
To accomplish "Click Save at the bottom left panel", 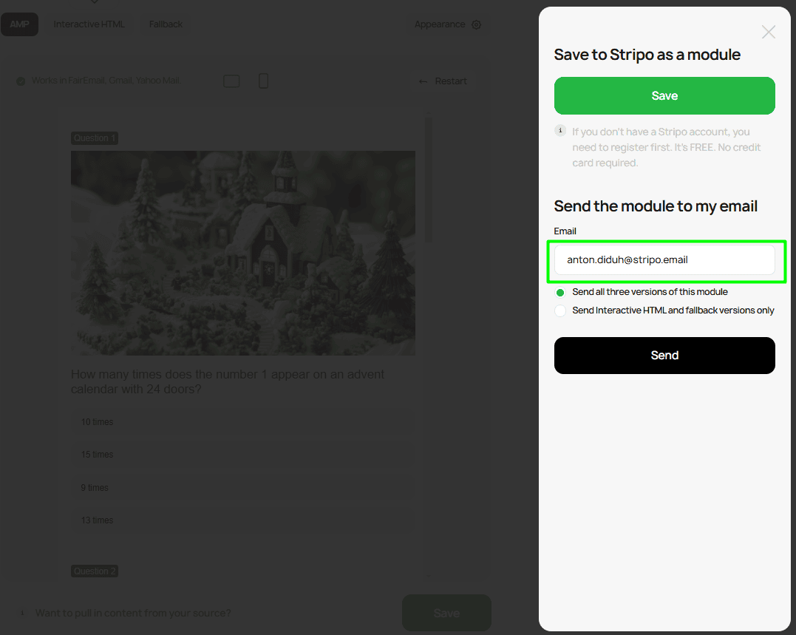I will (446, 613).
